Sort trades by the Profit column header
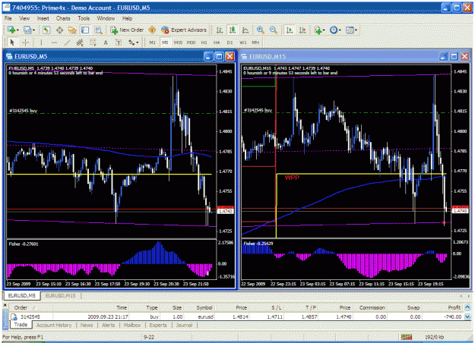The image size is (475, 343). (454, 307)
